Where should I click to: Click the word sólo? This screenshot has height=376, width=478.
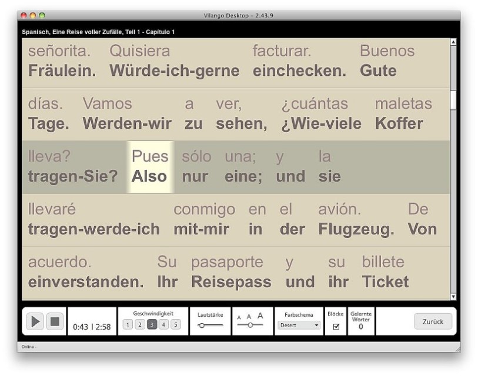(x=196, y=157)
